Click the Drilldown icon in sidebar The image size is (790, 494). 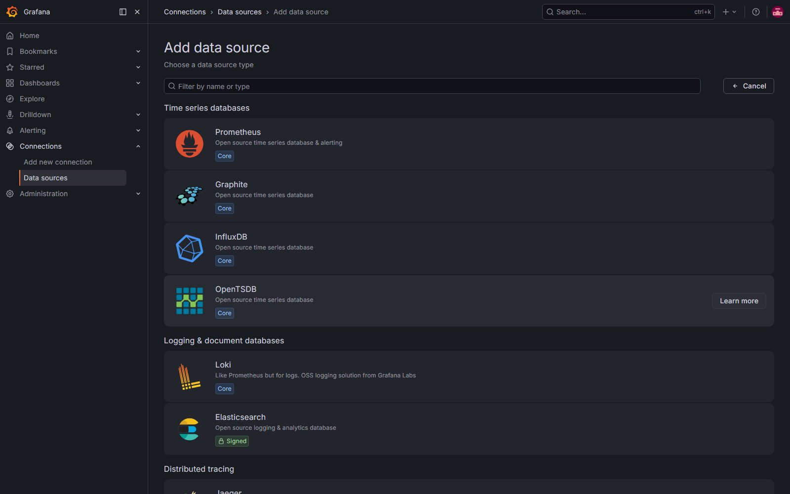(10, 115)
